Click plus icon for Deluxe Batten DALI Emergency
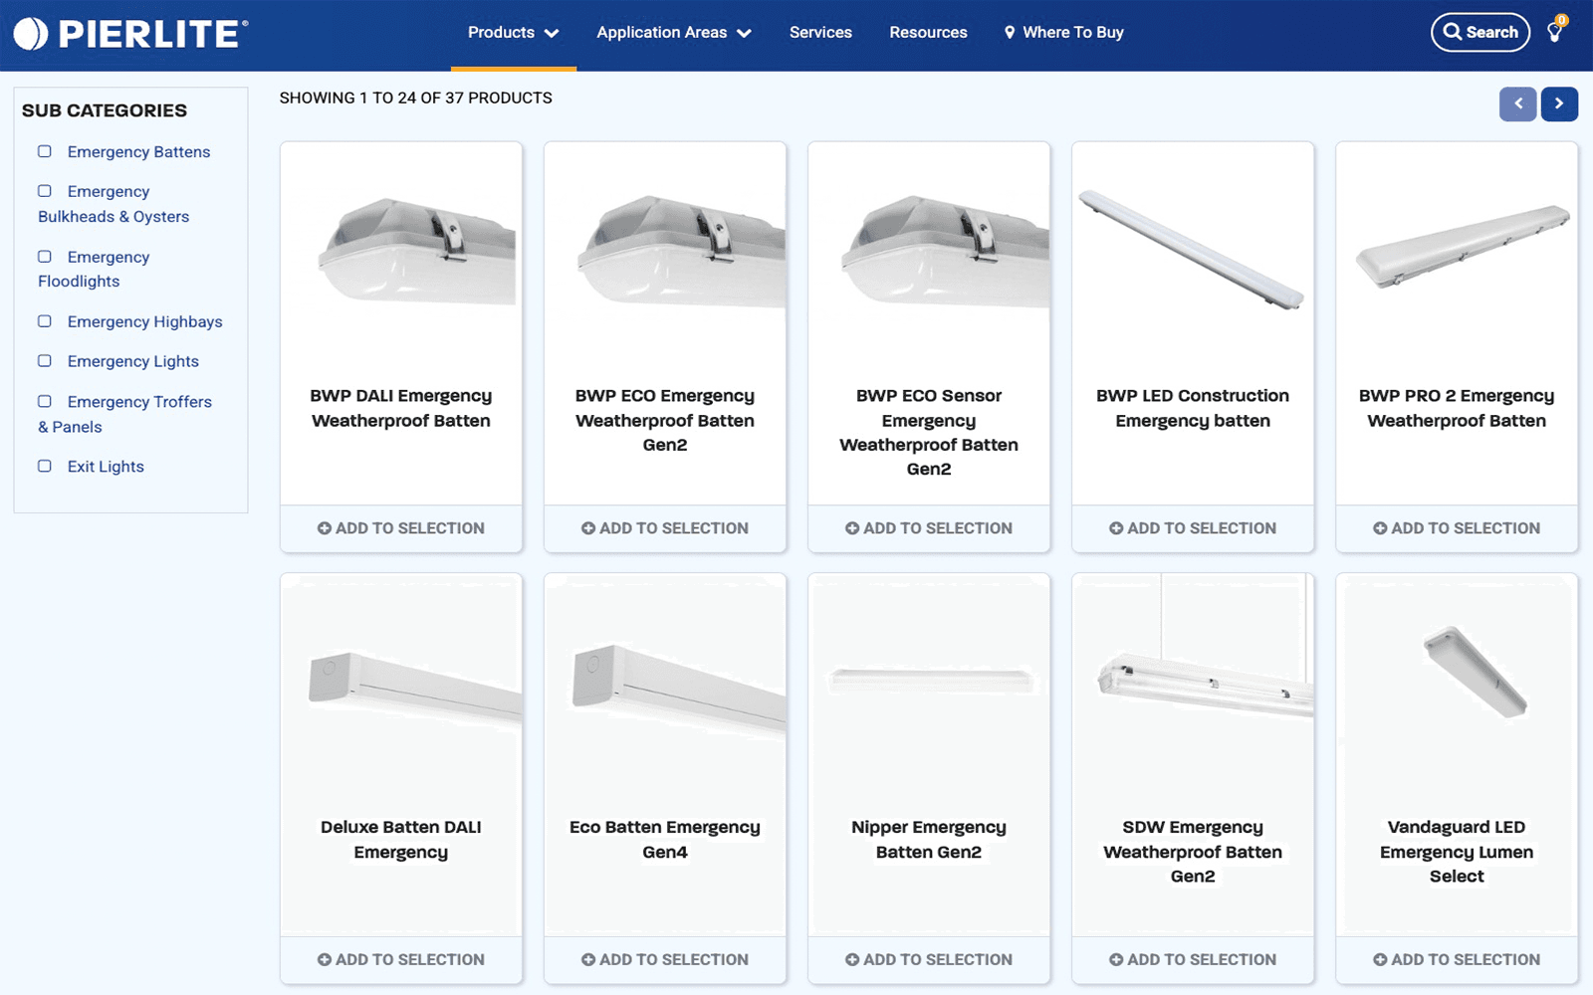Screen dimensions: 1593x995 click(x=325, y=960)
